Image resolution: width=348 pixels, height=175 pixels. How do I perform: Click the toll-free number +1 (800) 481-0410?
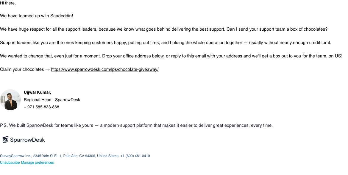(135, 156)
